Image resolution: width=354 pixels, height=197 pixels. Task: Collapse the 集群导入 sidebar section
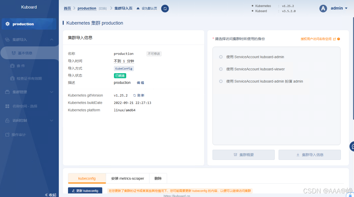pyautogui.click(x=52, y=40)
